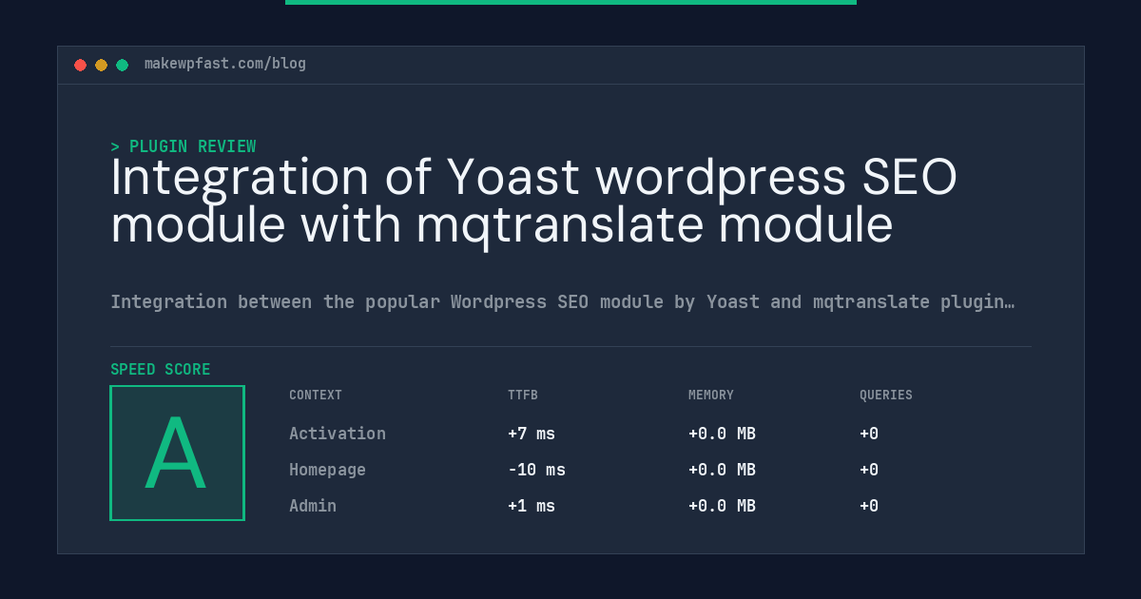Select the Activation row label

click(338, 434)
